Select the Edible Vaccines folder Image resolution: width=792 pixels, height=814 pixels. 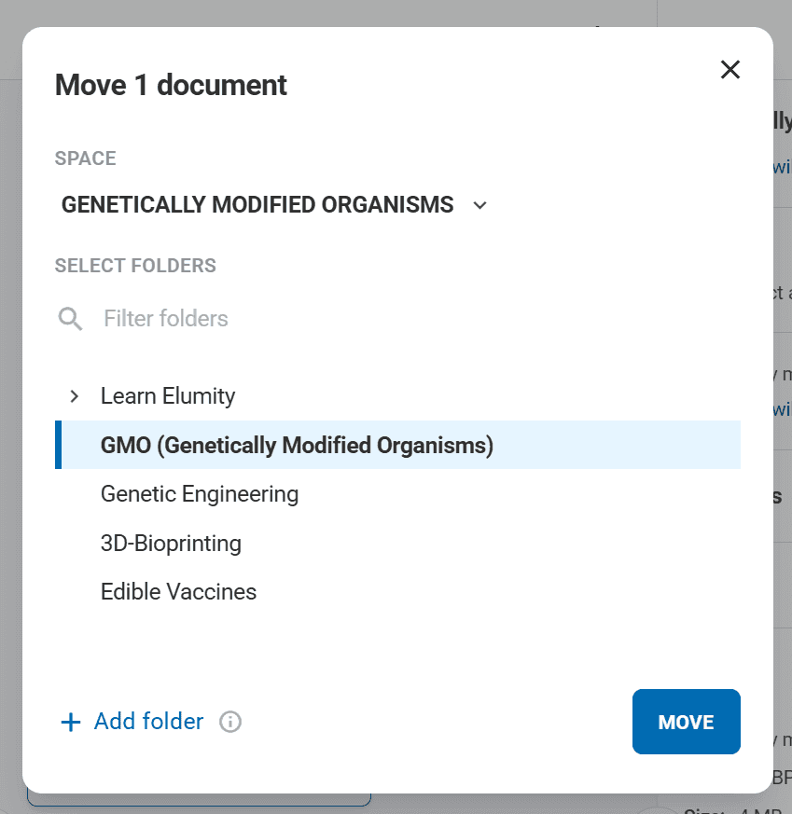pos(178,592)
